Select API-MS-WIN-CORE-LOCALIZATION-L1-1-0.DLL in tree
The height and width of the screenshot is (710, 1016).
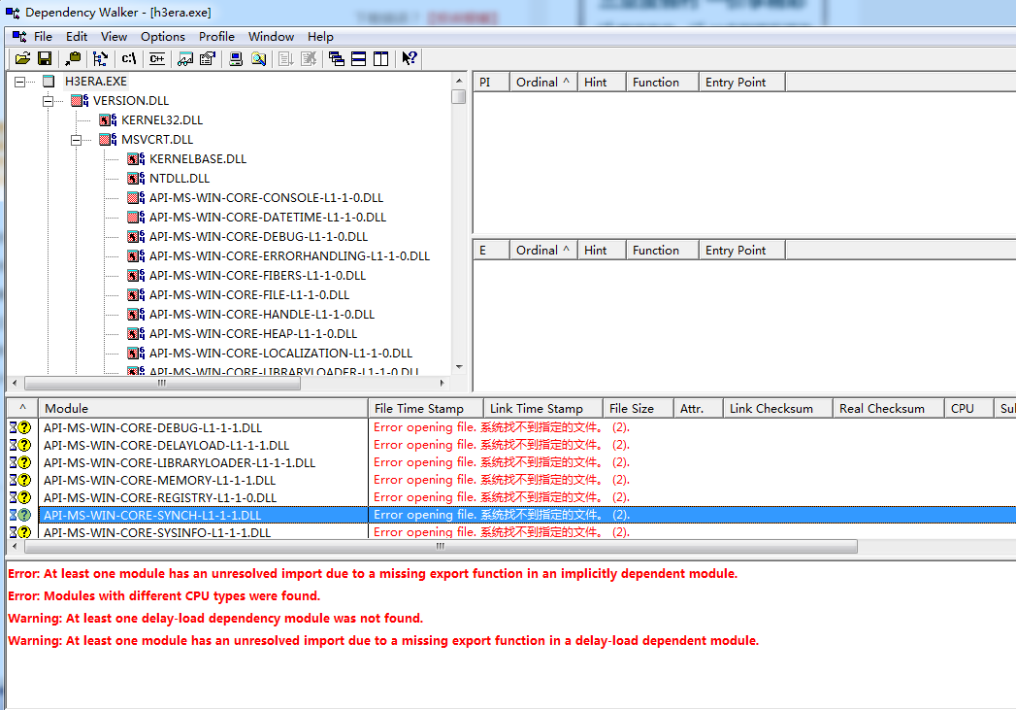click(280, 354)
